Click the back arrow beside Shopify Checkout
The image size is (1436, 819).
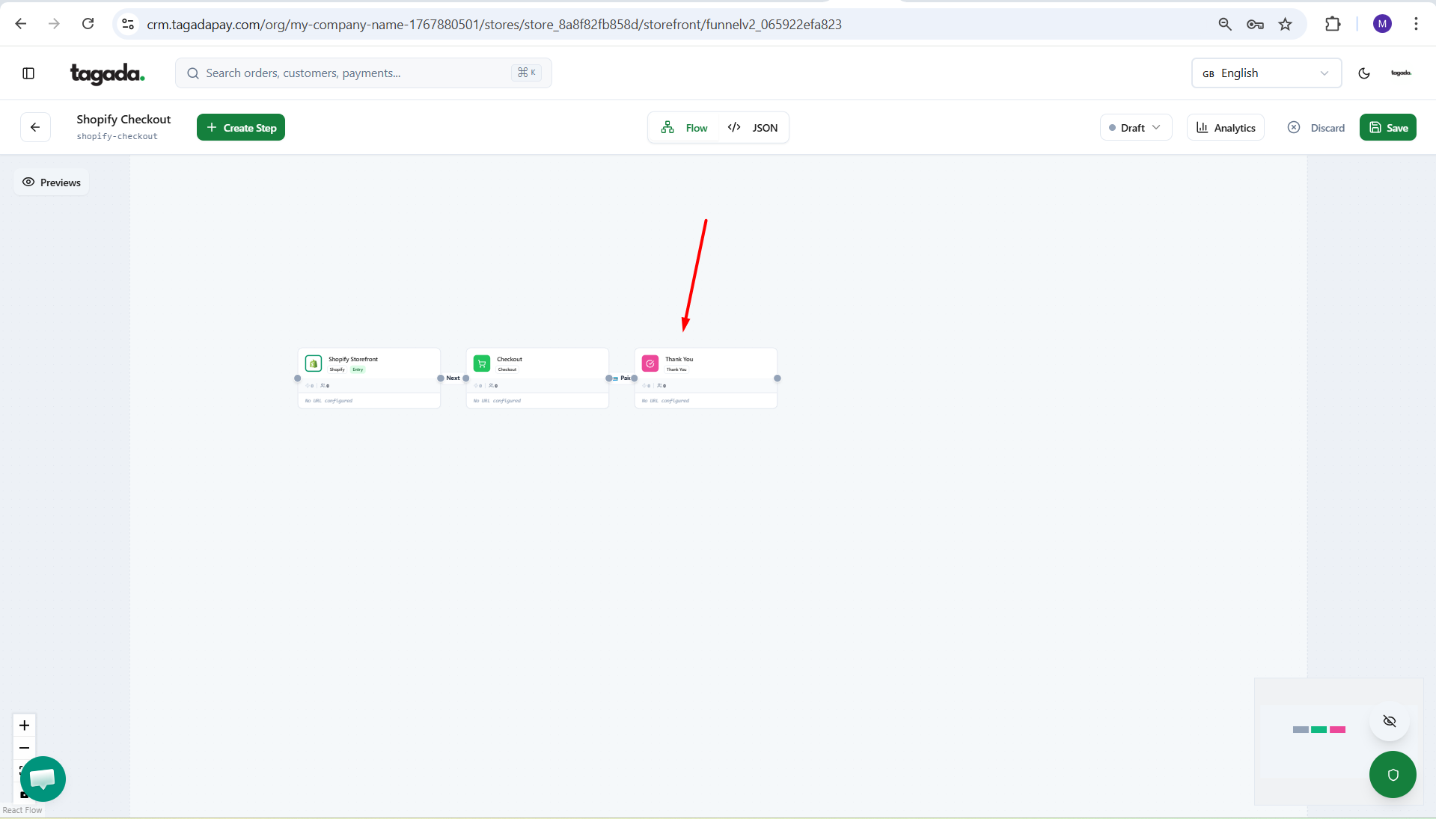click(35, 127)
